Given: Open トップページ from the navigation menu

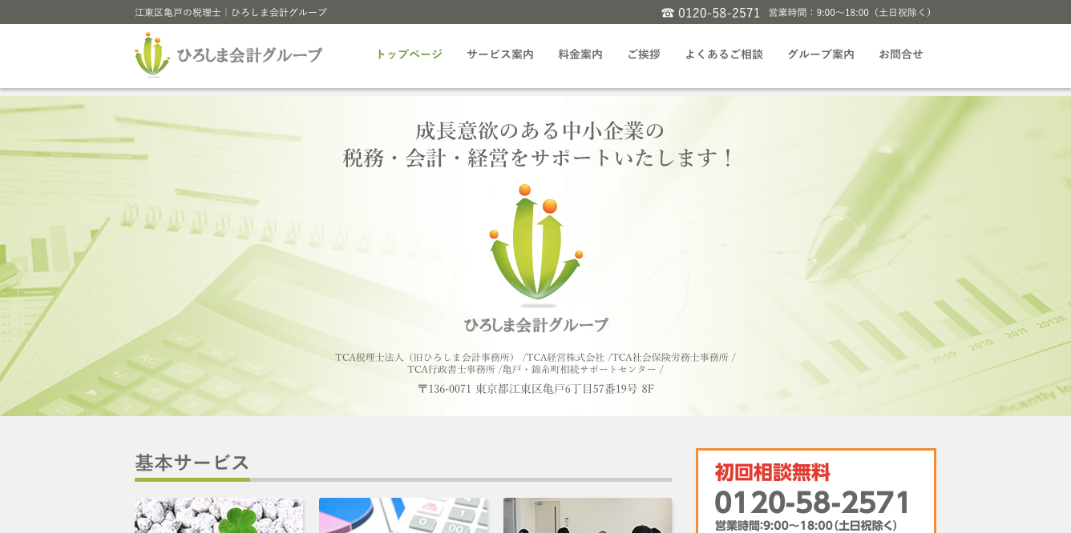Looking at the screenshot, I should 408,54.
